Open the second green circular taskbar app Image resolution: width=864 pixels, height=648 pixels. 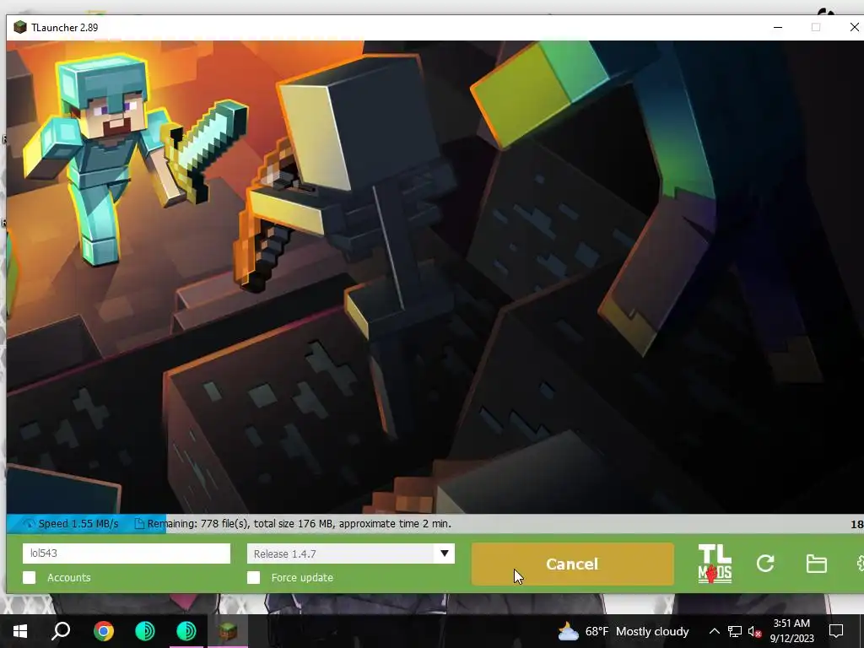point(186,631)
